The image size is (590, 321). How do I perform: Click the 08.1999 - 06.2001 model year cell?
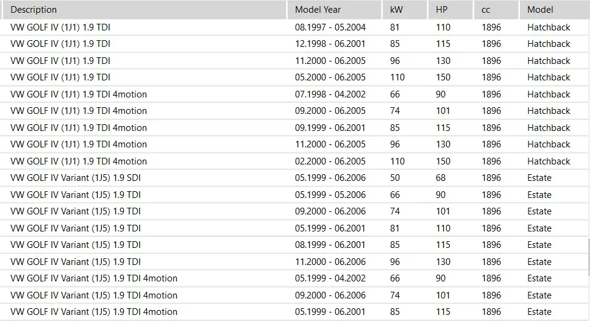click(x=330, y=245)
